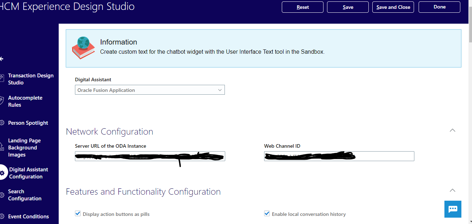Select Person Spotlight in sidebar
Image resolution: width=472 pixels, height=224 pixels.
28,123
